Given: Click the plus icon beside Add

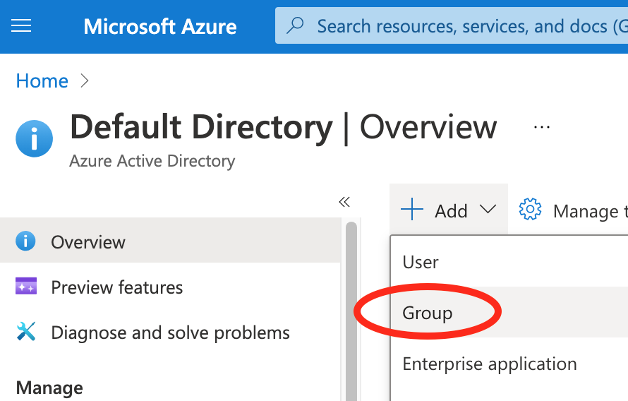Looking at the screenshot, I should pos(412,210).
